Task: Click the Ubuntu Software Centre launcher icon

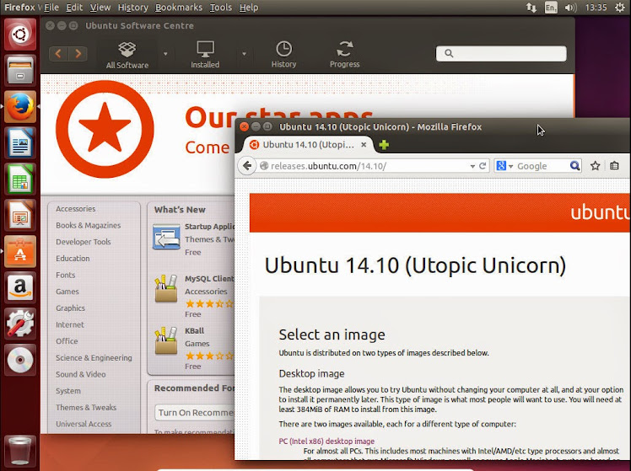Action: [x=20, y=251]
